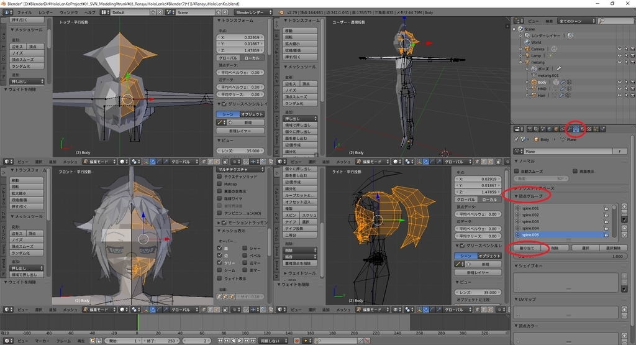This screenshot has width=636, height=345.
Task: Click the 選択 button in vertex groups
Action: 586,248
